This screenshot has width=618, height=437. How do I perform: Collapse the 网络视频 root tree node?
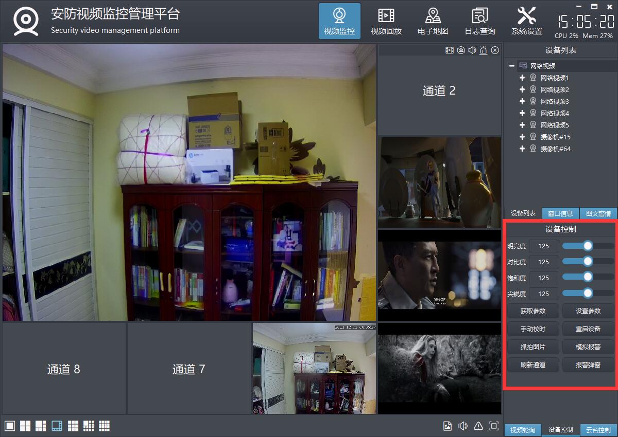pyautogui.click(x=512, y=66)
